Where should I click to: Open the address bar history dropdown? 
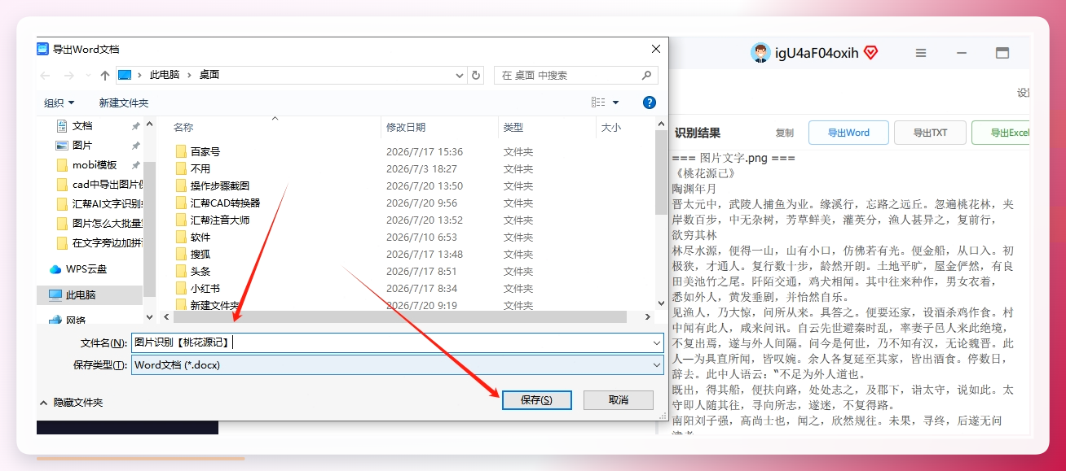coord(460,75)
